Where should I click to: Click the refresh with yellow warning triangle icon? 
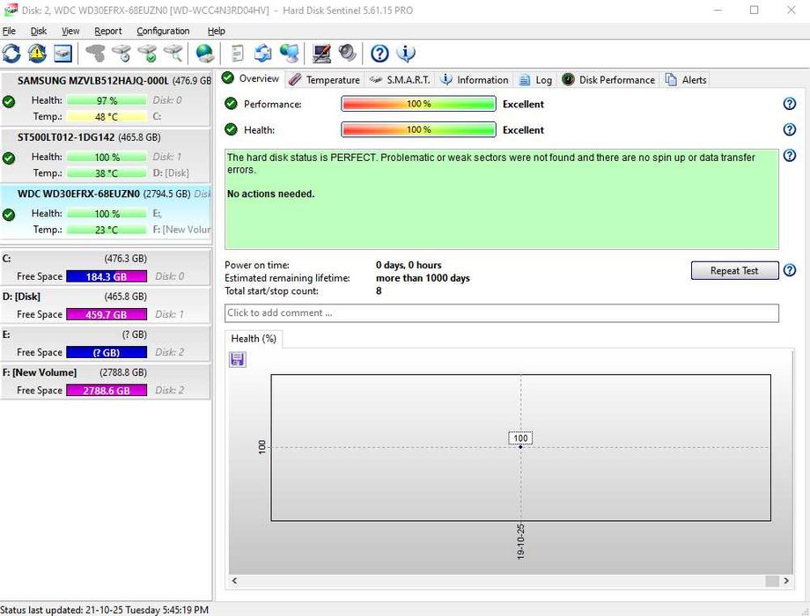[x=37, y=53]
